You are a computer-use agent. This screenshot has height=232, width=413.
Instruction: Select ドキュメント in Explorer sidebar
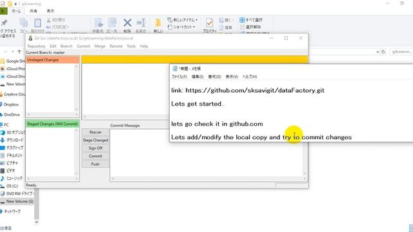12,155
